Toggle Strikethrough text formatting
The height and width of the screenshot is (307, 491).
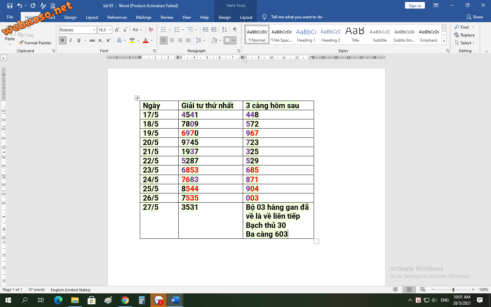click(x=92, y=40)
